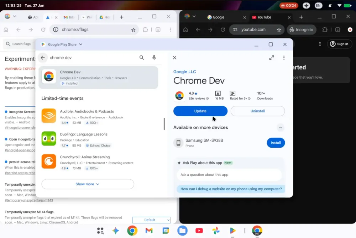Open search in the Play Store window

click(142, 57)
